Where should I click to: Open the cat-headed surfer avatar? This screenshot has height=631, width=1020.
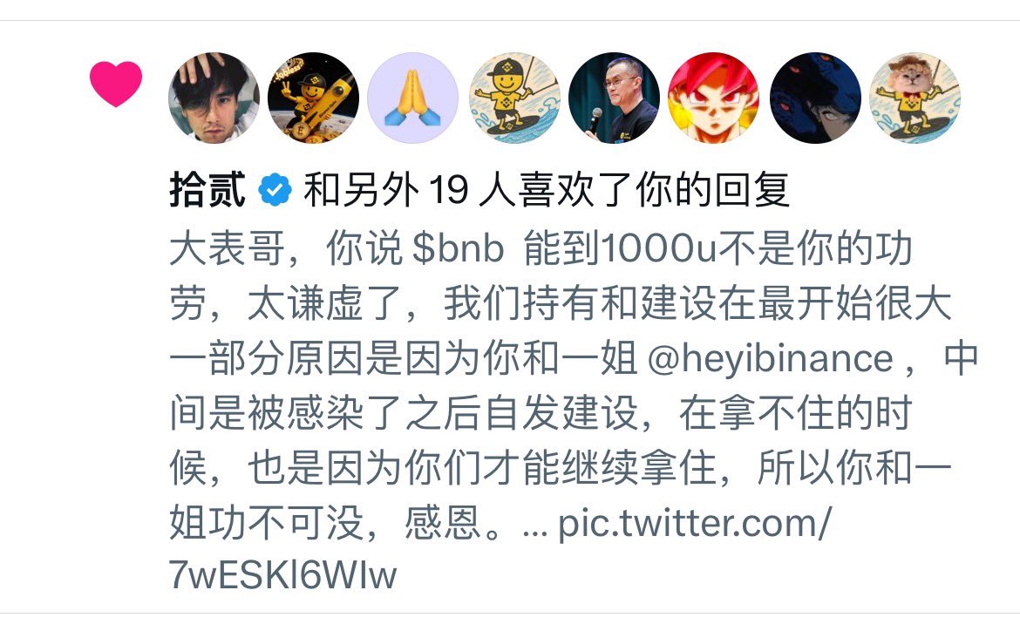[915, 98]
